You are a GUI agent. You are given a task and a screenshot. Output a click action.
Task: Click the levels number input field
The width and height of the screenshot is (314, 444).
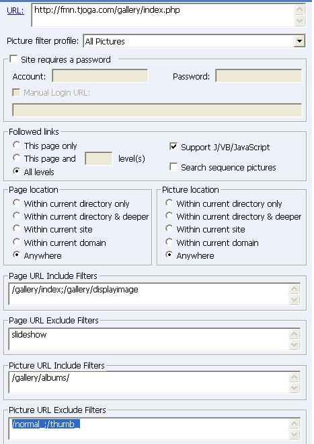(x=99, y=158)
